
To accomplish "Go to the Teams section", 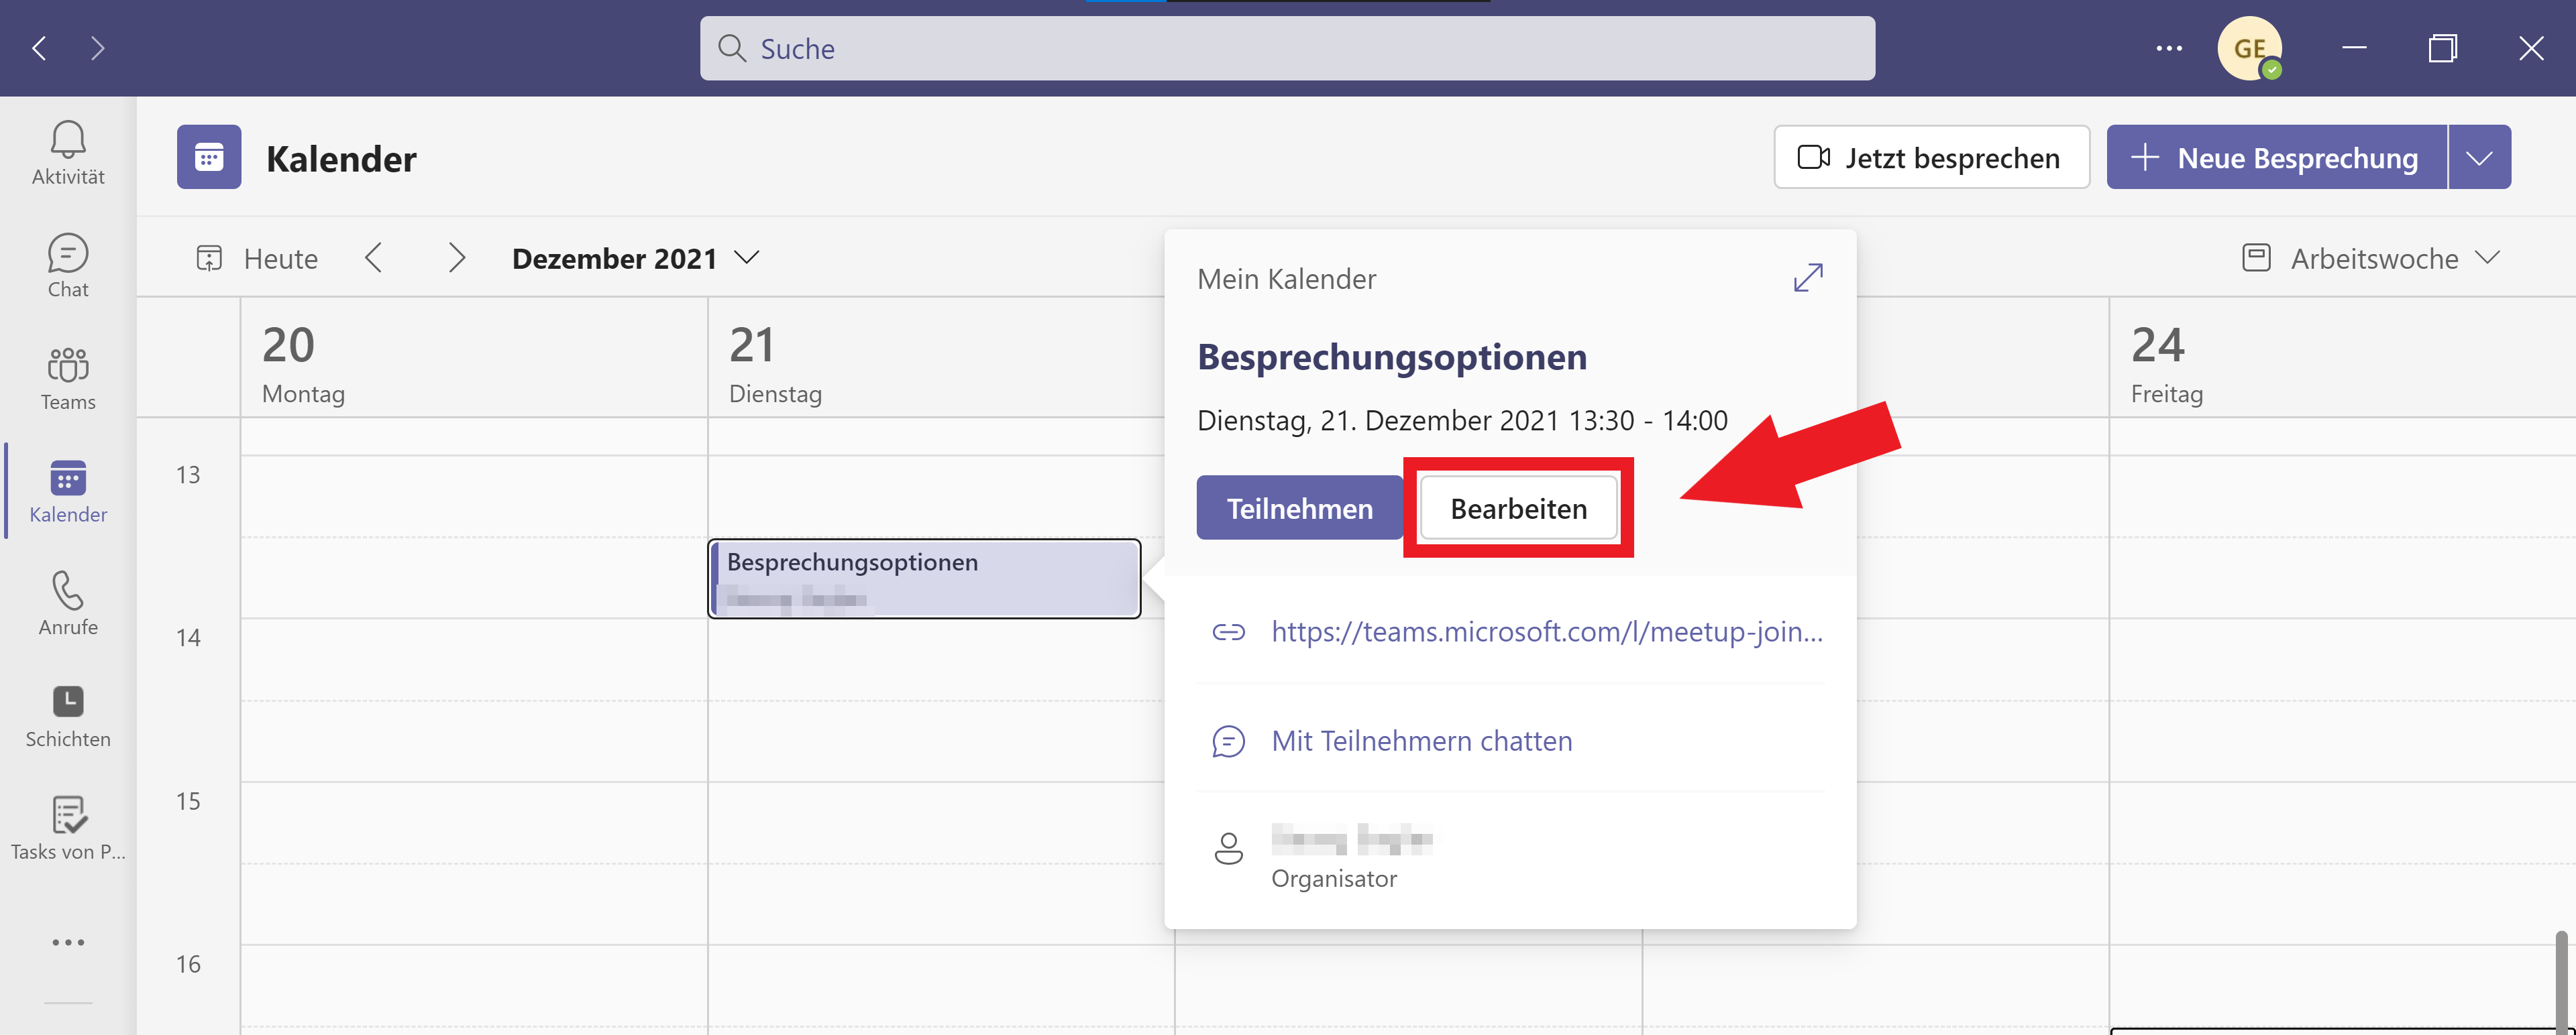I will pos(68,379).
